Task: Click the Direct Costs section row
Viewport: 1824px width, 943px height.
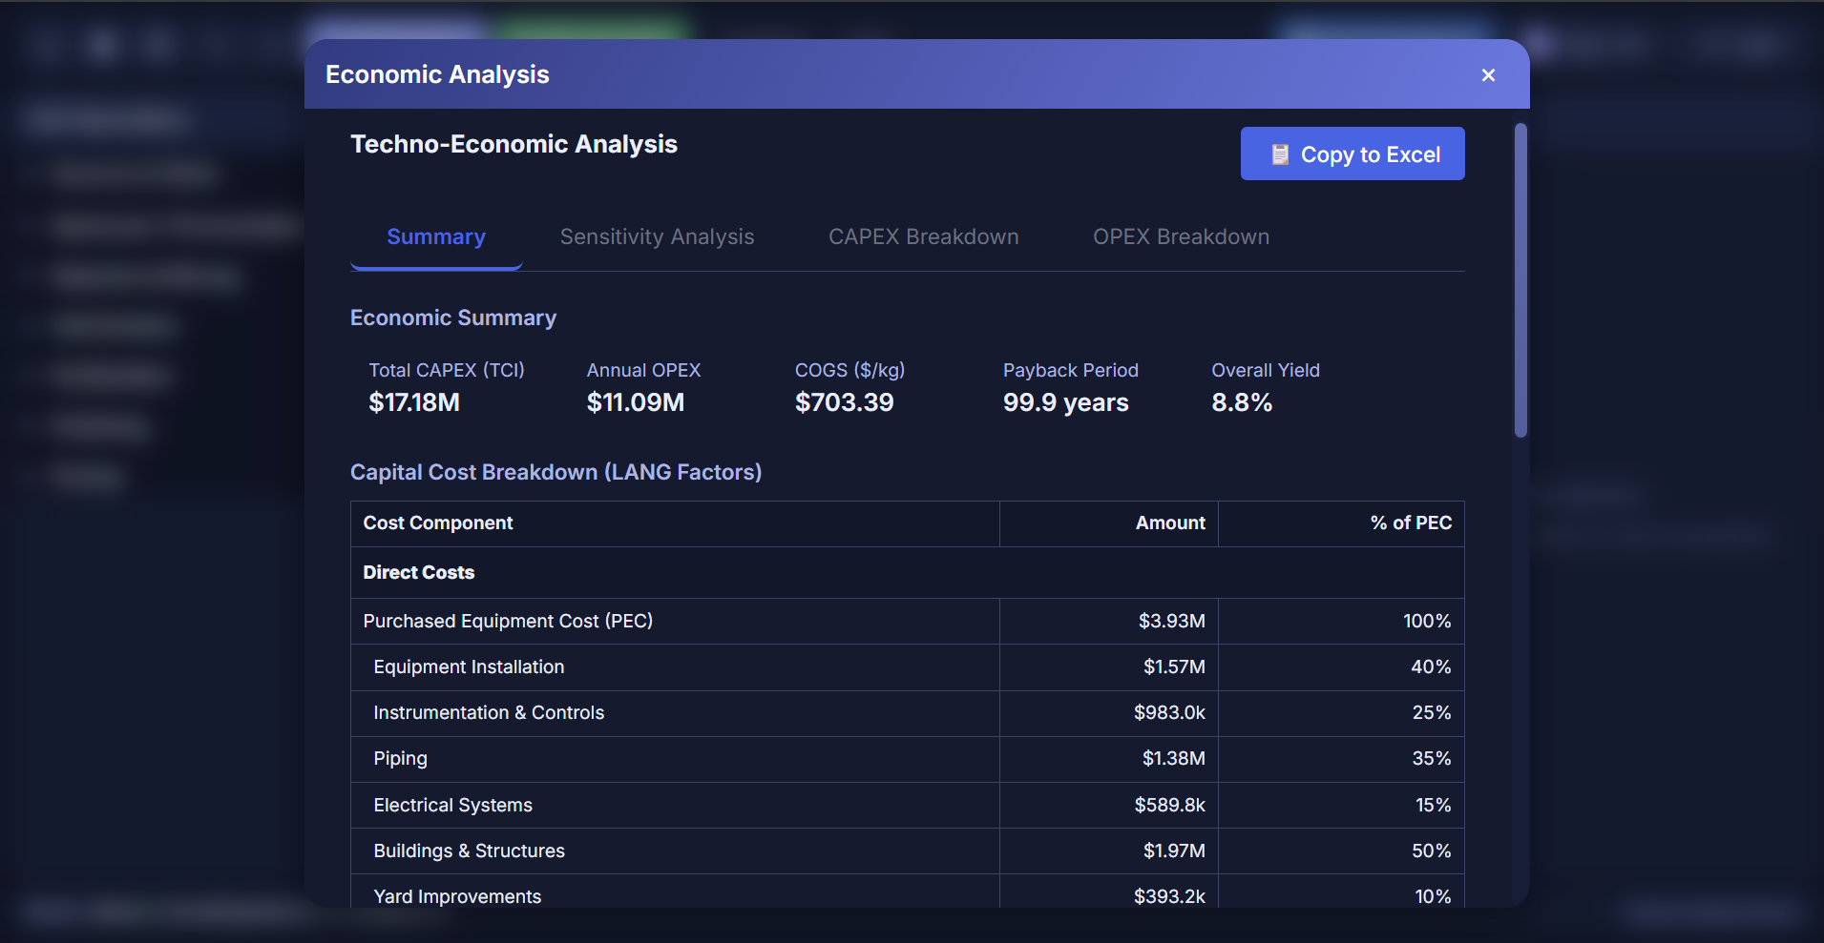Action: click(x=907, y=573)
